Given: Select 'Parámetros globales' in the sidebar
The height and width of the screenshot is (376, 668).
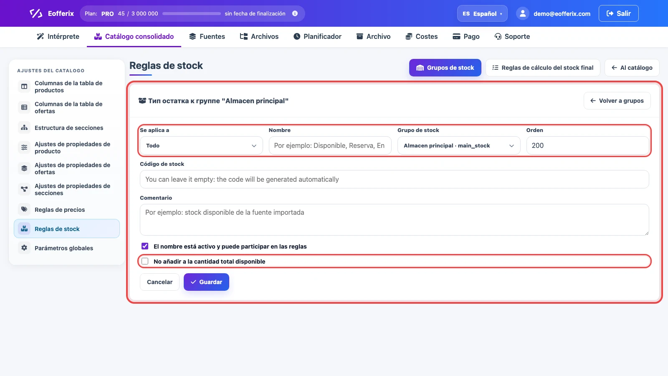Looking at the screenshot, I should [x=67, y=248].
